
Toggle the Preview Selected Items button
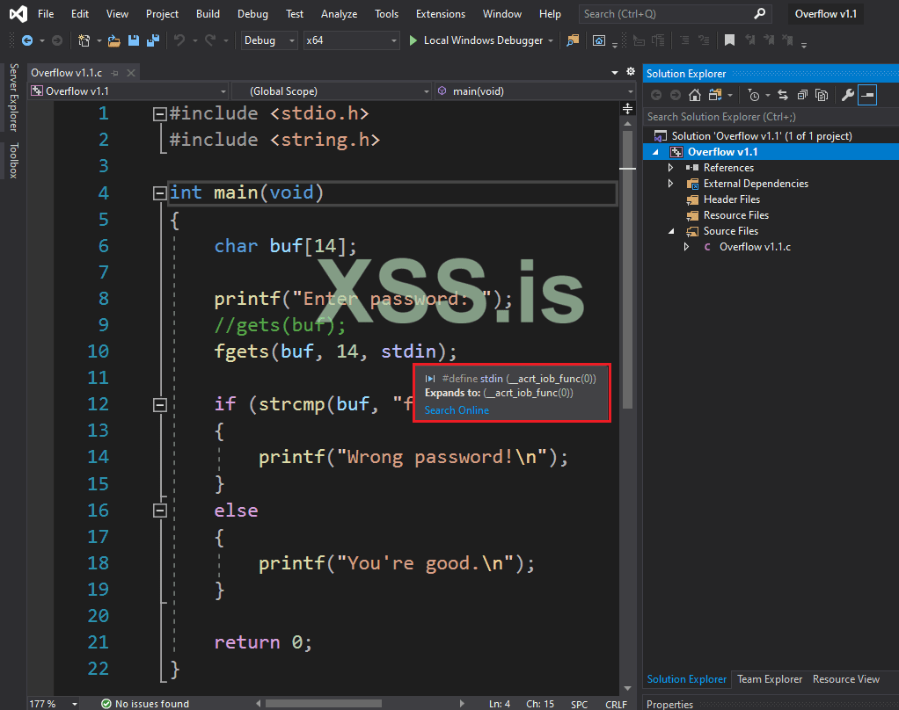pyautogui.click(x=868, y=95)
